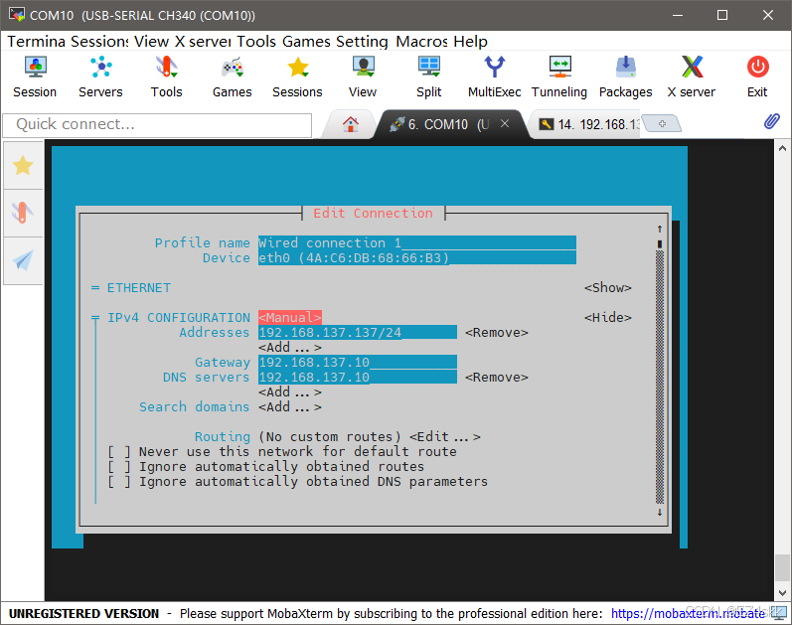
Task: Open the Games toolbar icon
Action: [x=232, y=78]
